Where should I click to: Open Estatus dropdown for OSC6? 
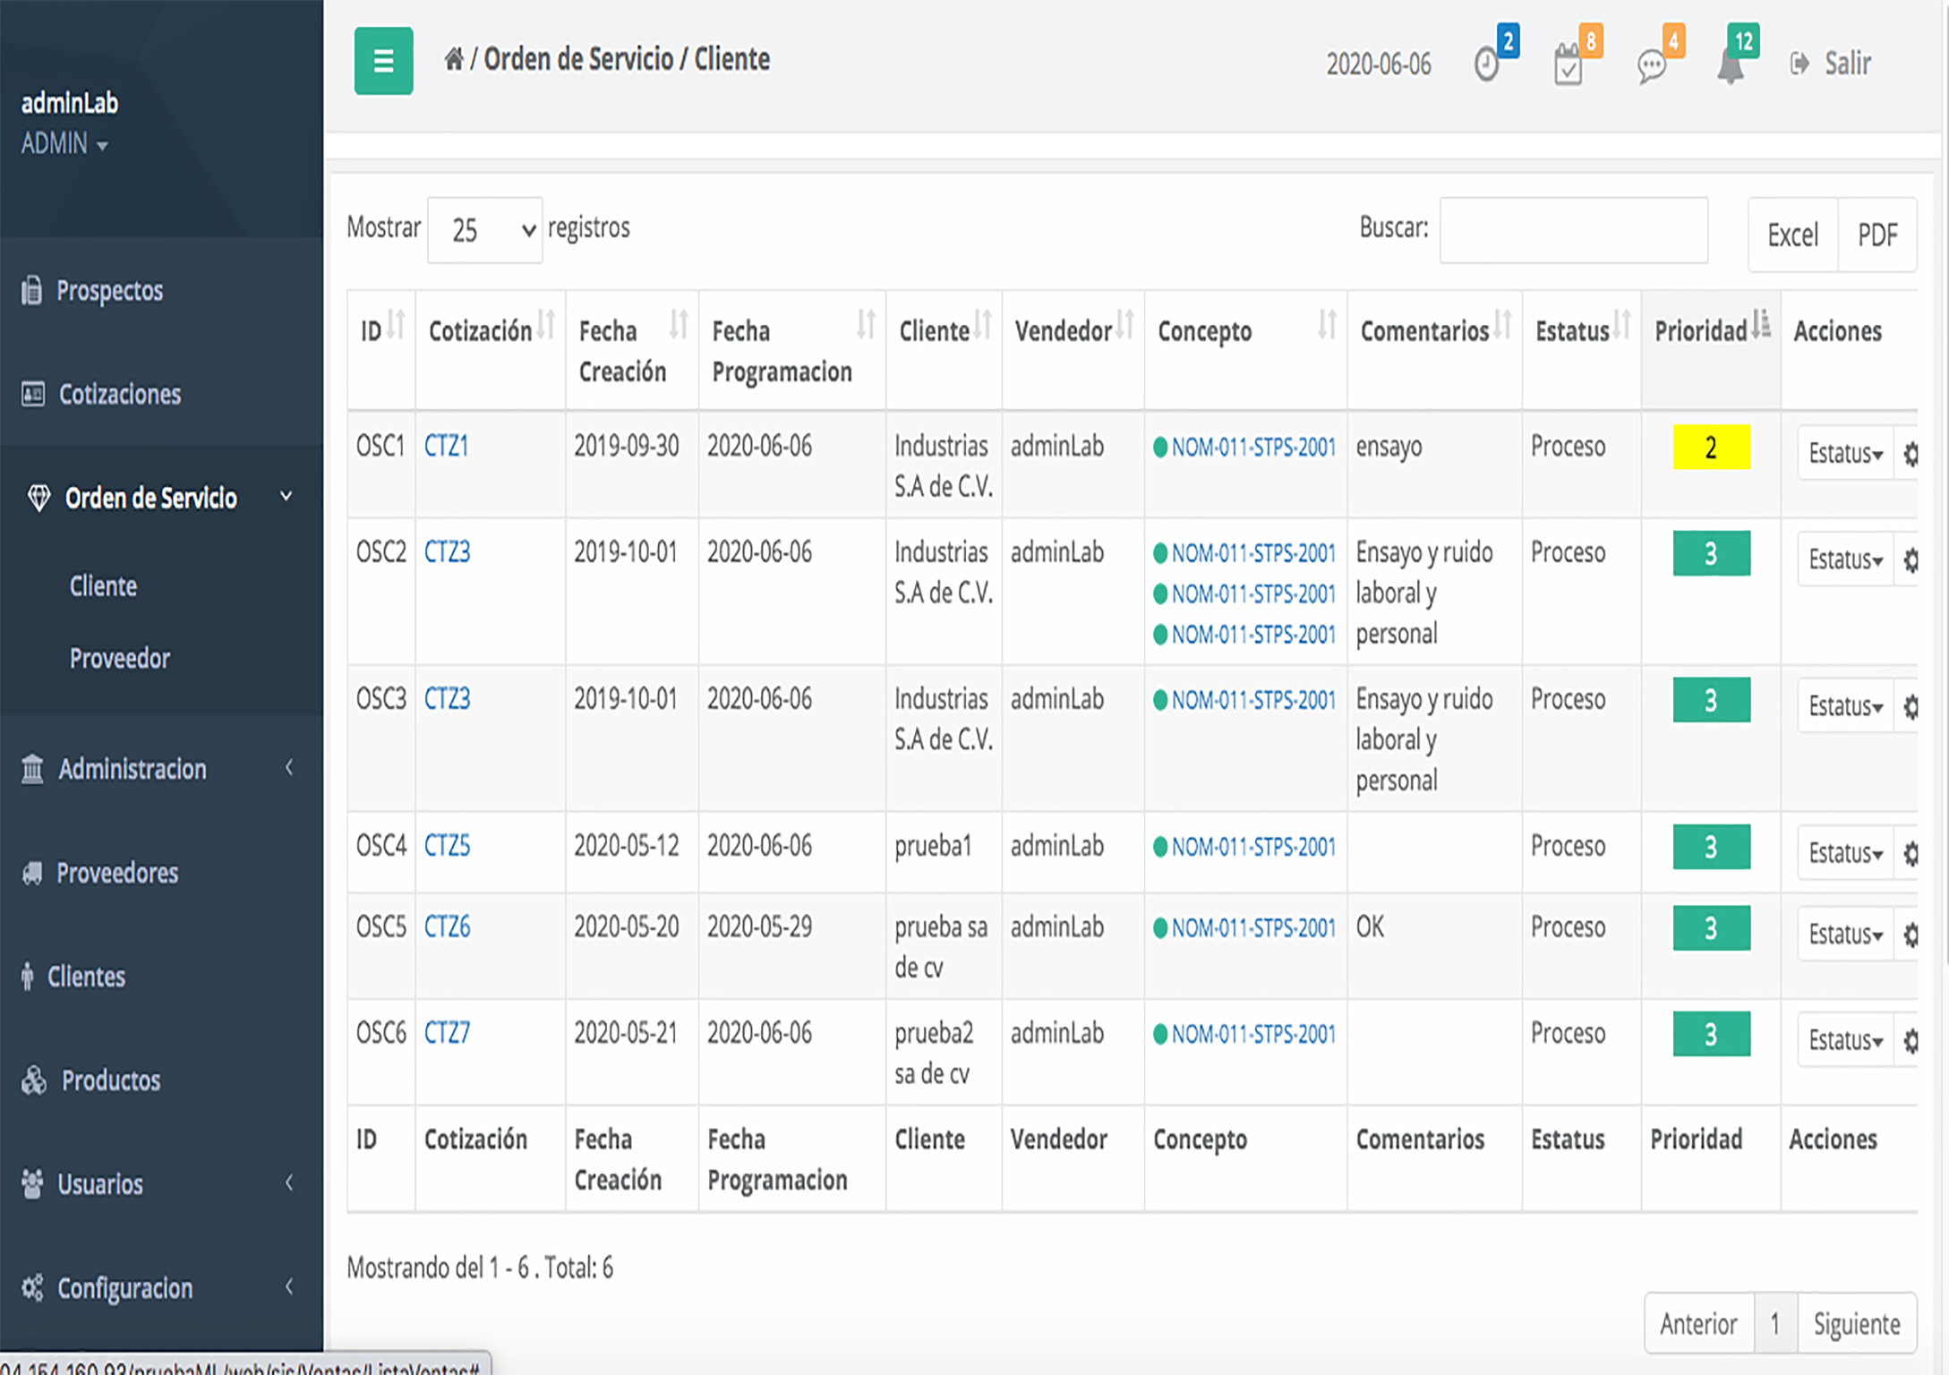point(1845,1040)
